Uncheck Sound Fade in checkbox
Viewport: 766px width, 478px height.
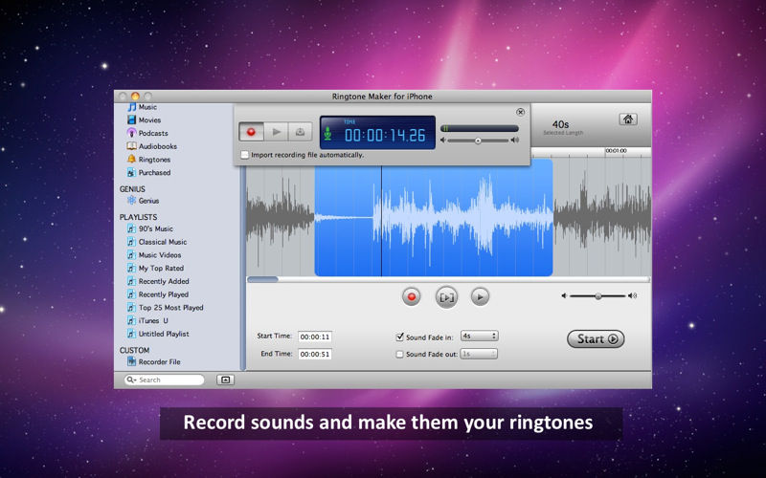[399, 337]
